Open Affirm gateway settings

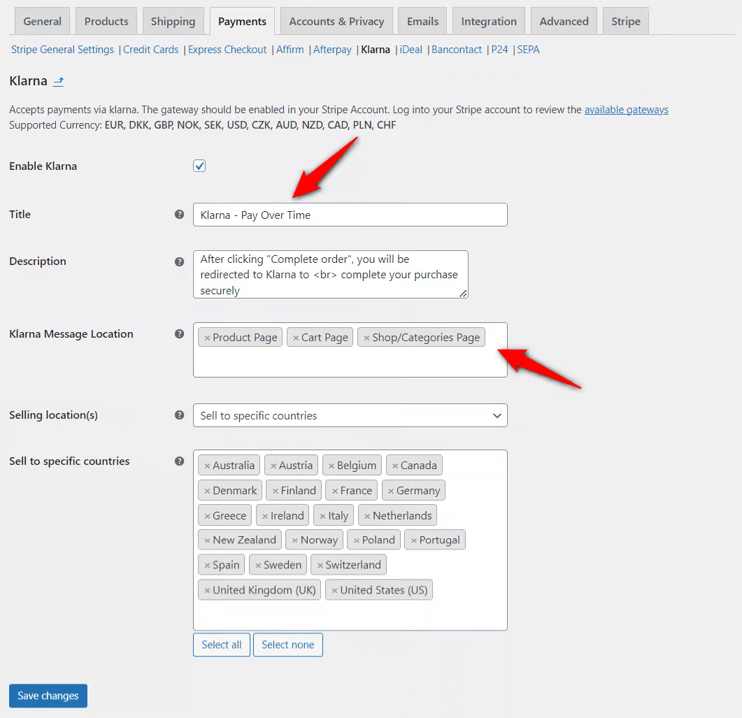(290, 50)
